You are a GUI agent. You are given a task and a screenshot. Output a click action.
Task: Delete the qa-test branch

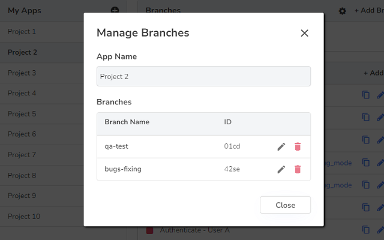tap(297, 147)
